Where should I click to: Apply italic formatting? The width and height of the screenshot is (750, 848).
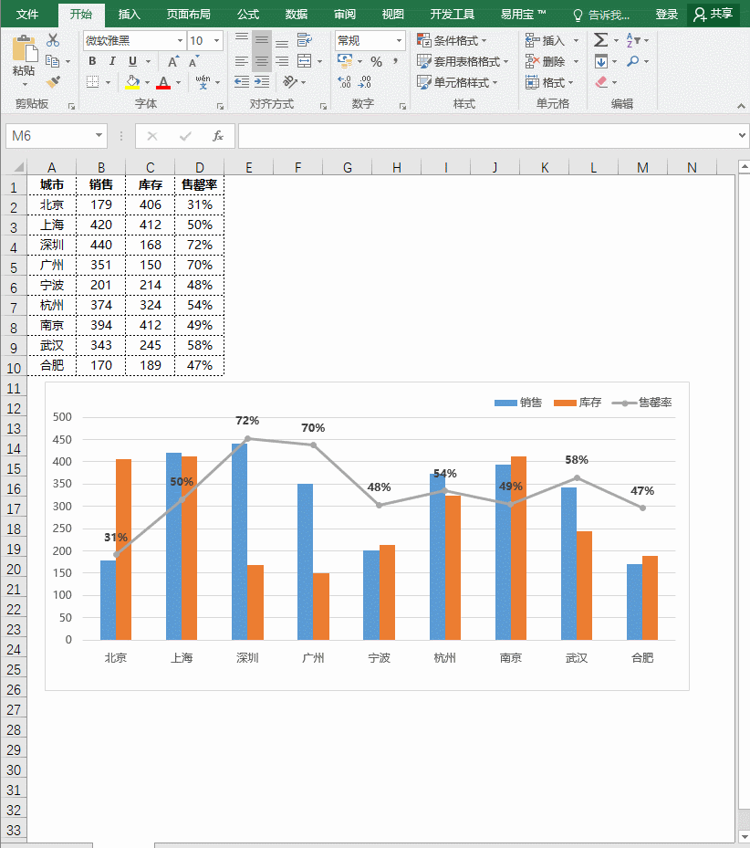point(112,61)
